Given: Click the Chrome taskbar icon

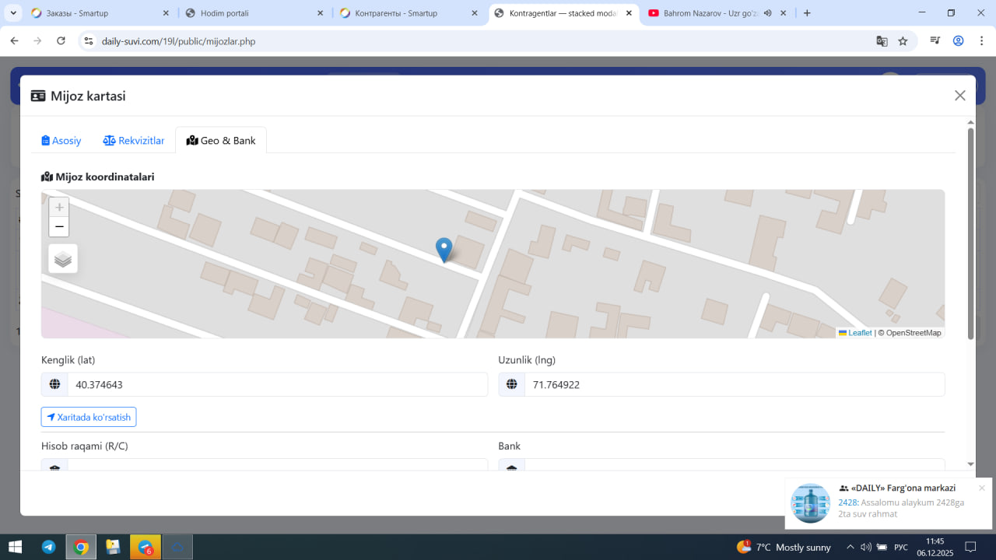Looking at the screenshot, I should 81,547.
